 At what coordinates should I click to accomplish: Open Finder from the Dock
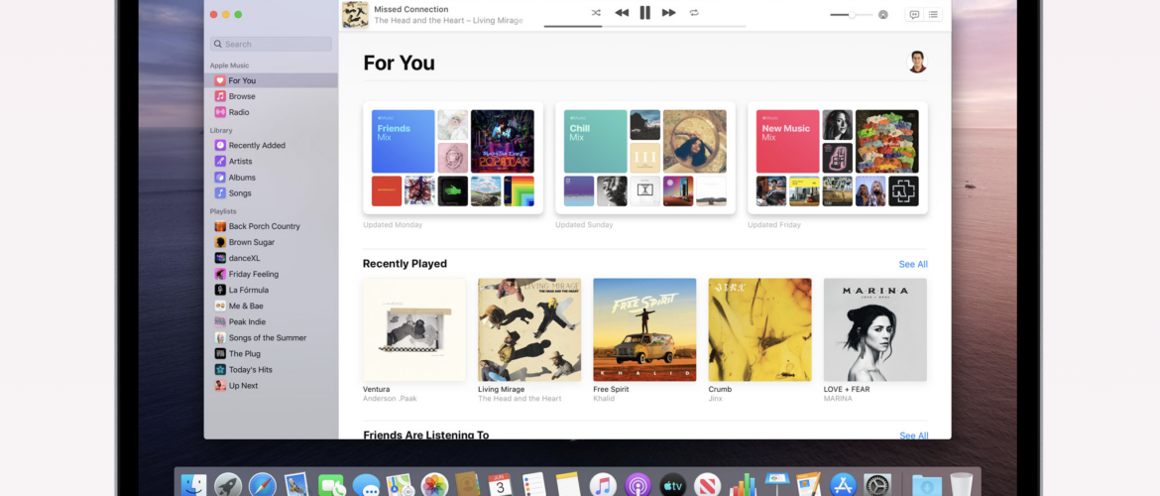(x=193, y=485)
